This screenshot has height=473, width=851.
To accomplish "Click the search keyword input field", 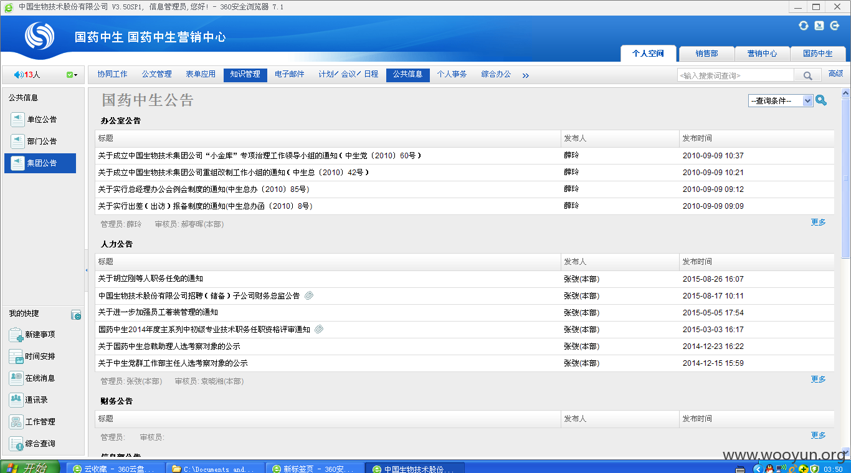I will (736, 75).
